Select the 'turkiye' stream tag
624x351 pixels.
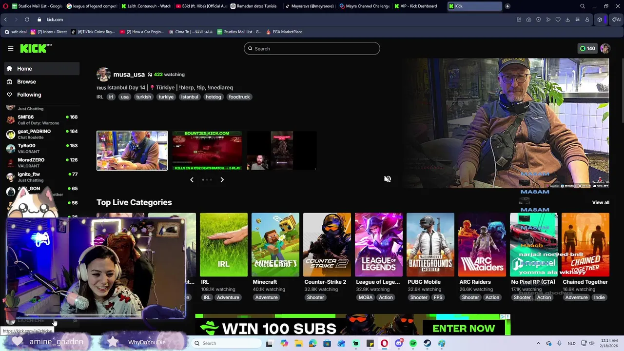click(x=166, y=97)
